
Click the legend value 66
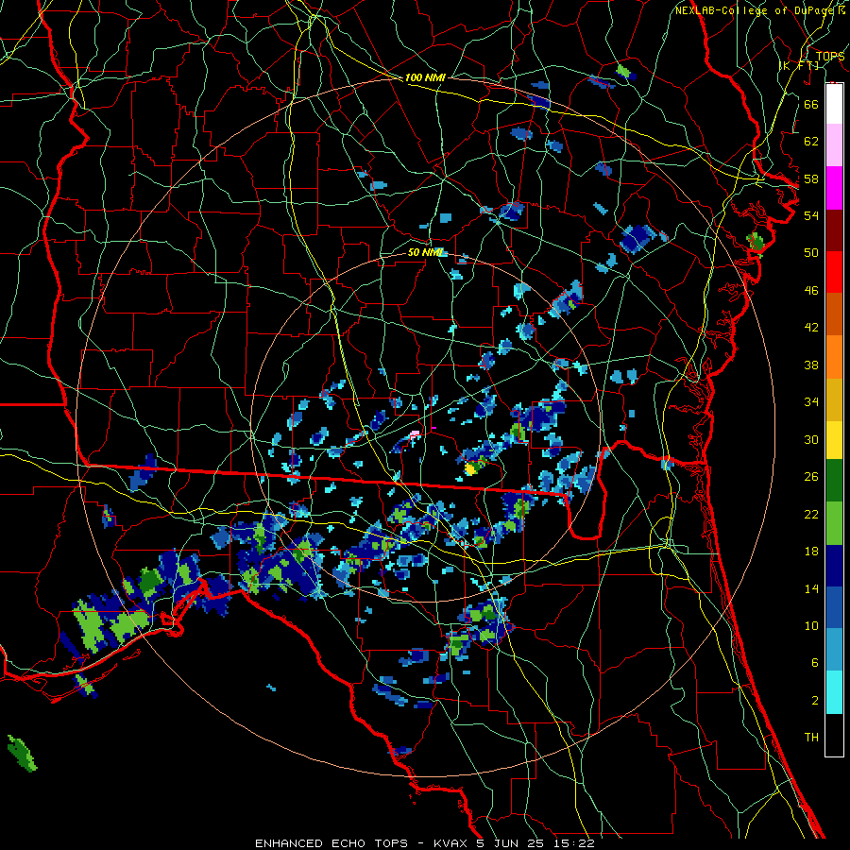[x=811, y=104]
